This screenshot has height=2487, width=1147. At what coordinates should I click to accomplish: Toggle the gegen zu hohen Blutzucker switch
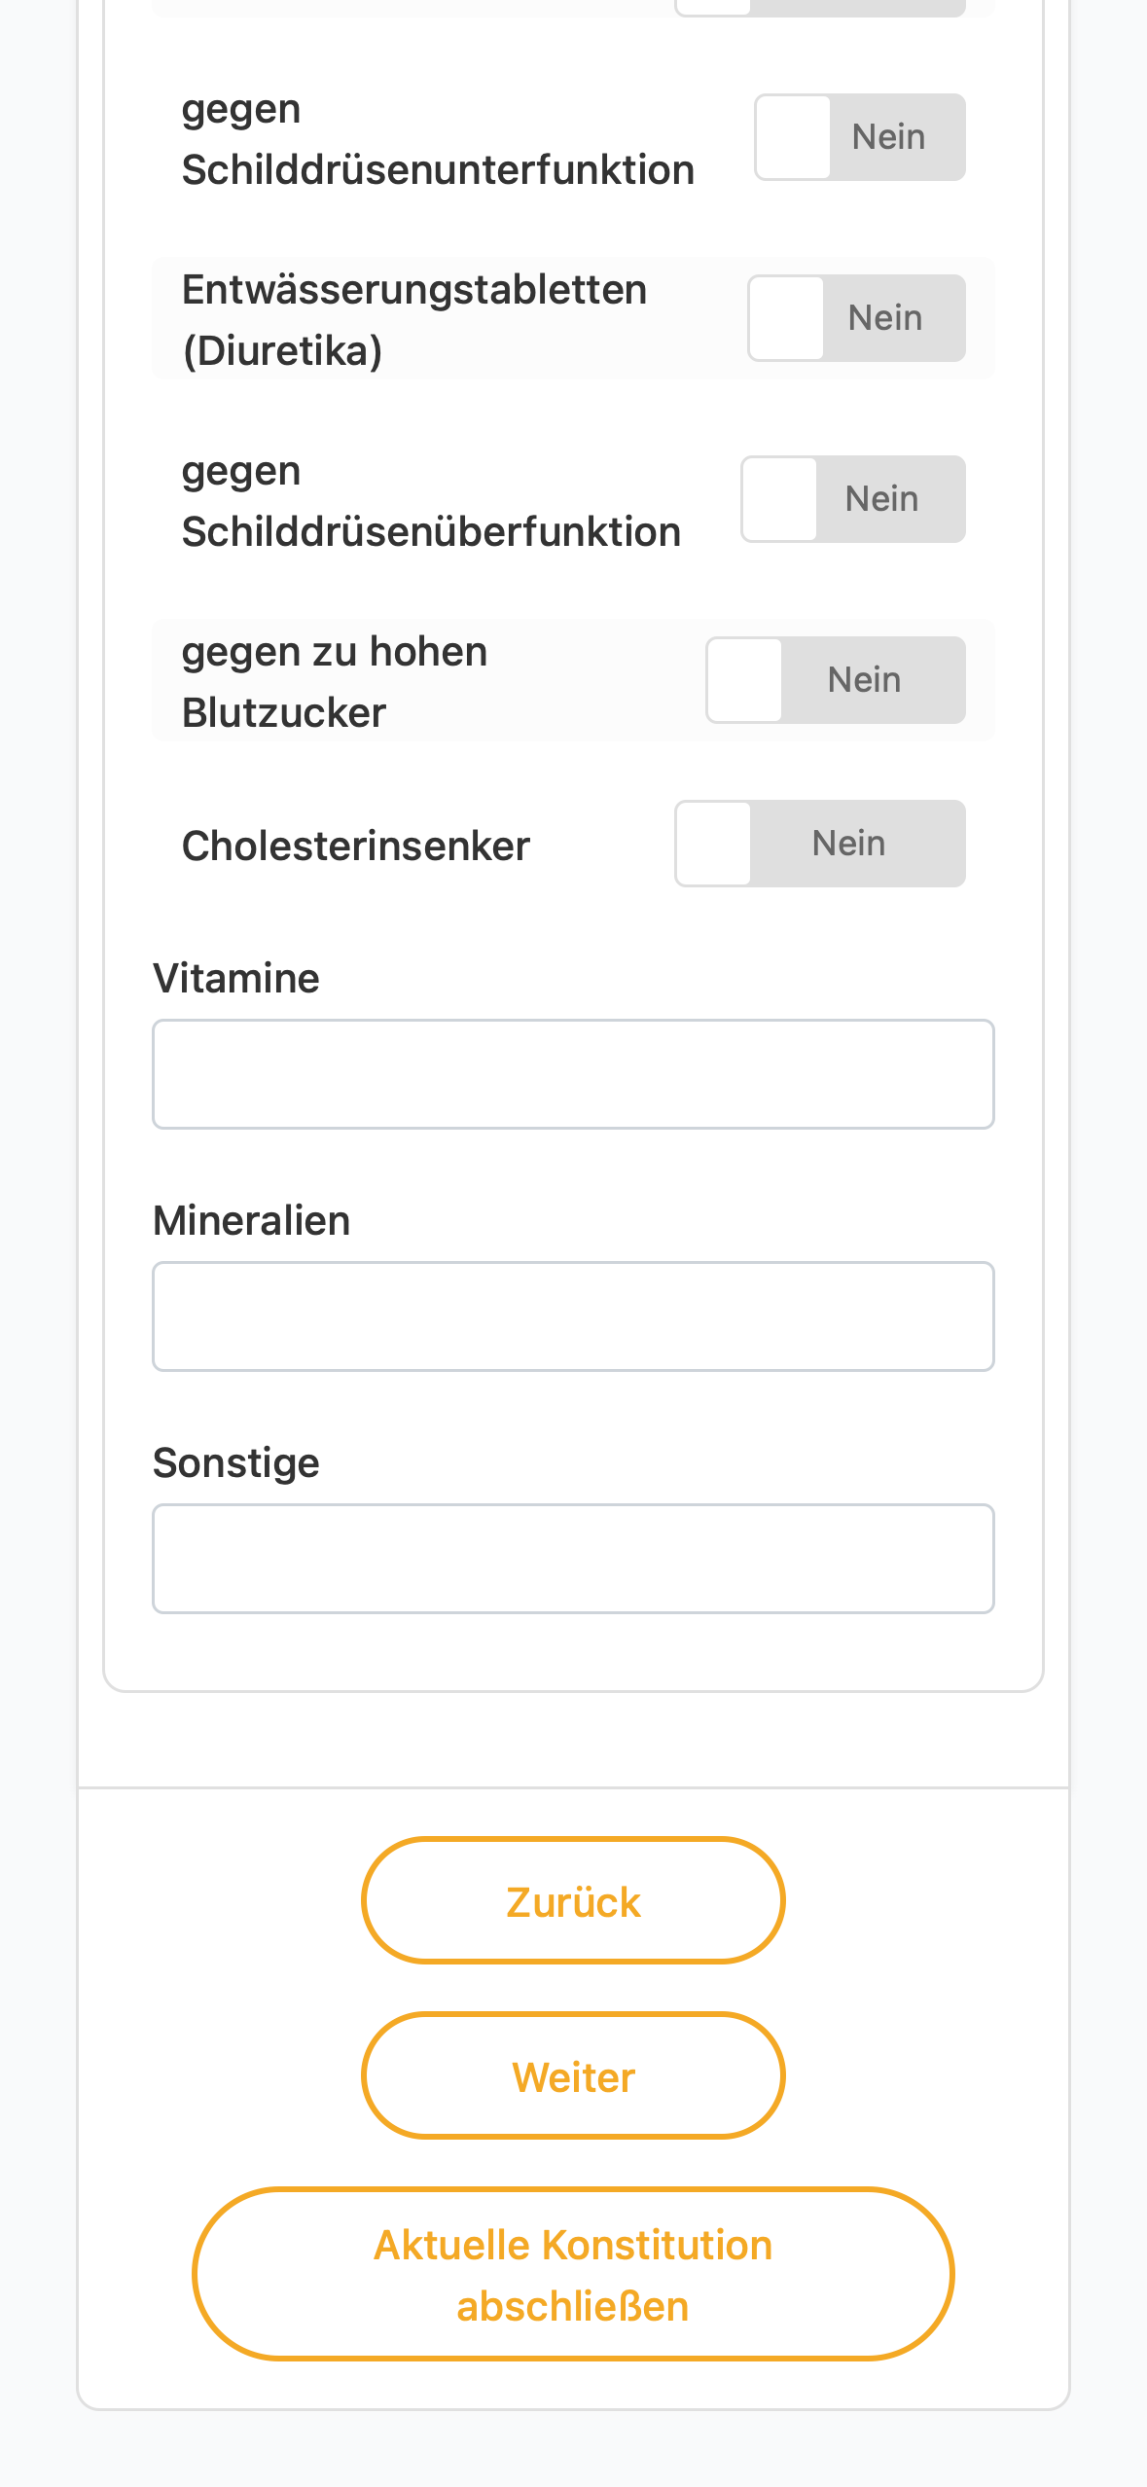pos(836,680)
